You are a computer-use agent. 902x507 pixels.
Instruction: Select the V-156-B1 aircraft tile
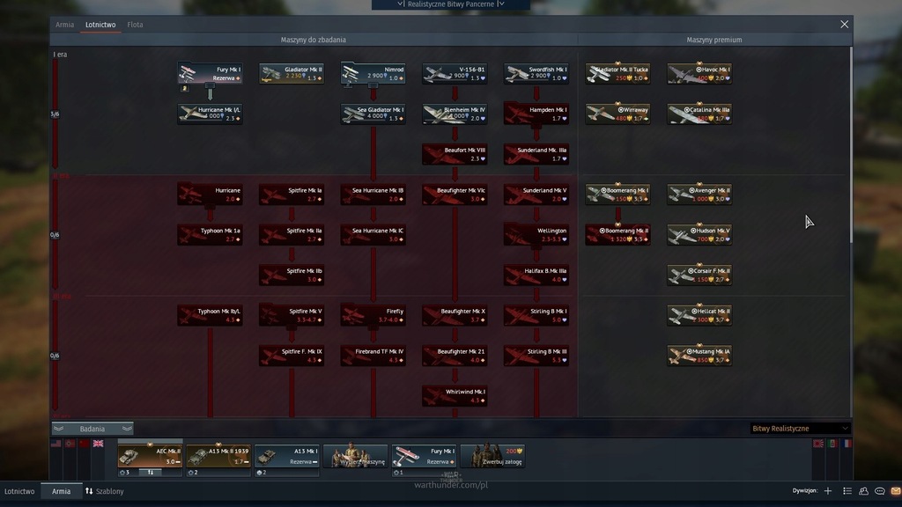pyautogui.click(x=455, y=74)
